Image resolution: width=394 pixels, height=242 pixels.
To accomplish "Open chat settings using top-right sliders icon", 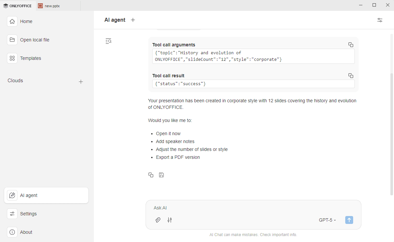I will pos(380,20).
